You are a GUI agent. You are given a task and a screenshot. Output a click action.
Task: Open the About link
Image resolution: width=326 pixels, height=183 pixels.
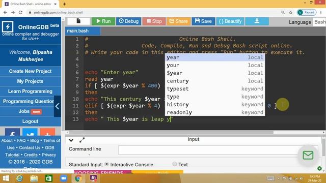click(7, 140)
